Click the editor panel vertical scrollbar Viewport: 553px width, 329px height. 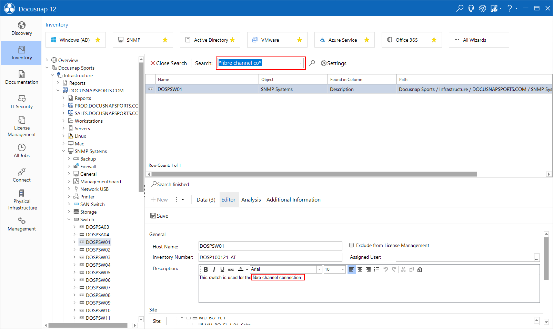tap(546, 258)
